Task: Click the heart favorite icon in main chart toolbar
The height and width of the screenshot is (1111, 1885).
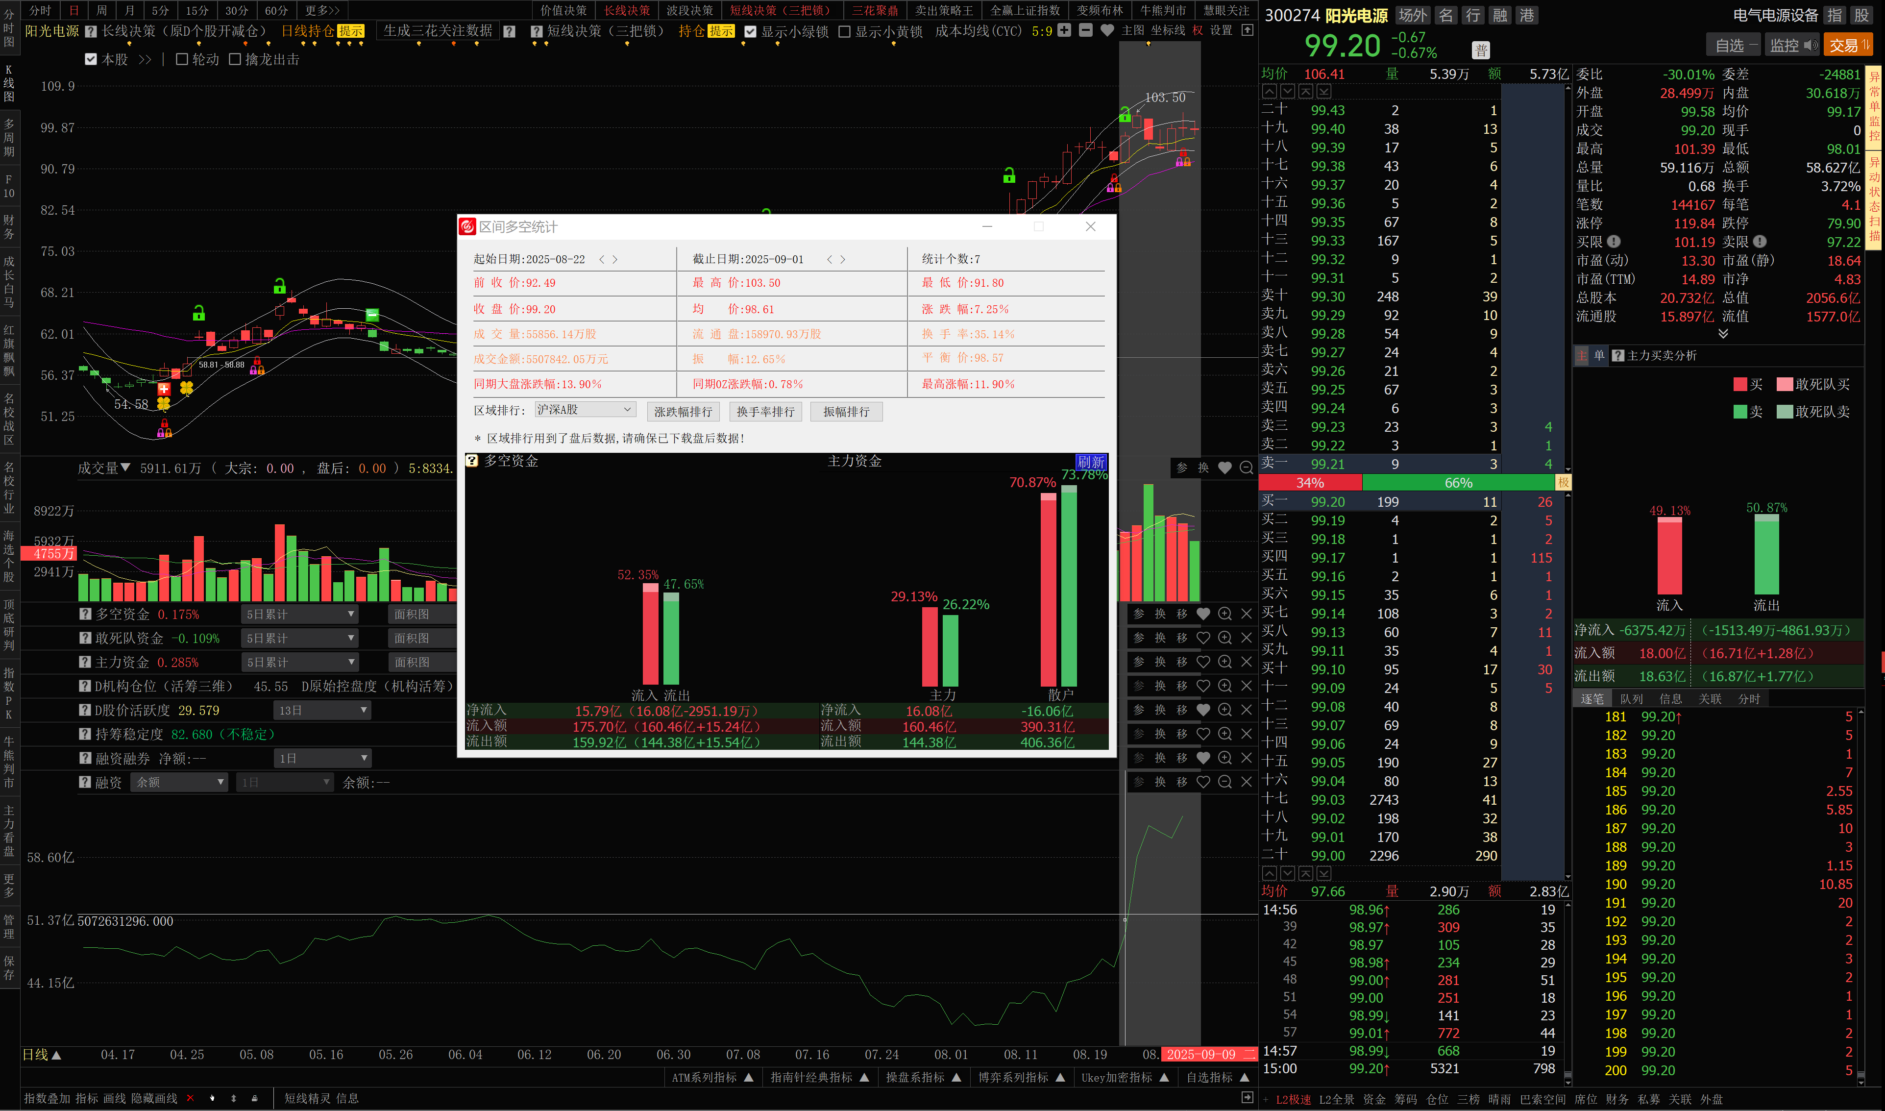Action: coord(1107,31)
